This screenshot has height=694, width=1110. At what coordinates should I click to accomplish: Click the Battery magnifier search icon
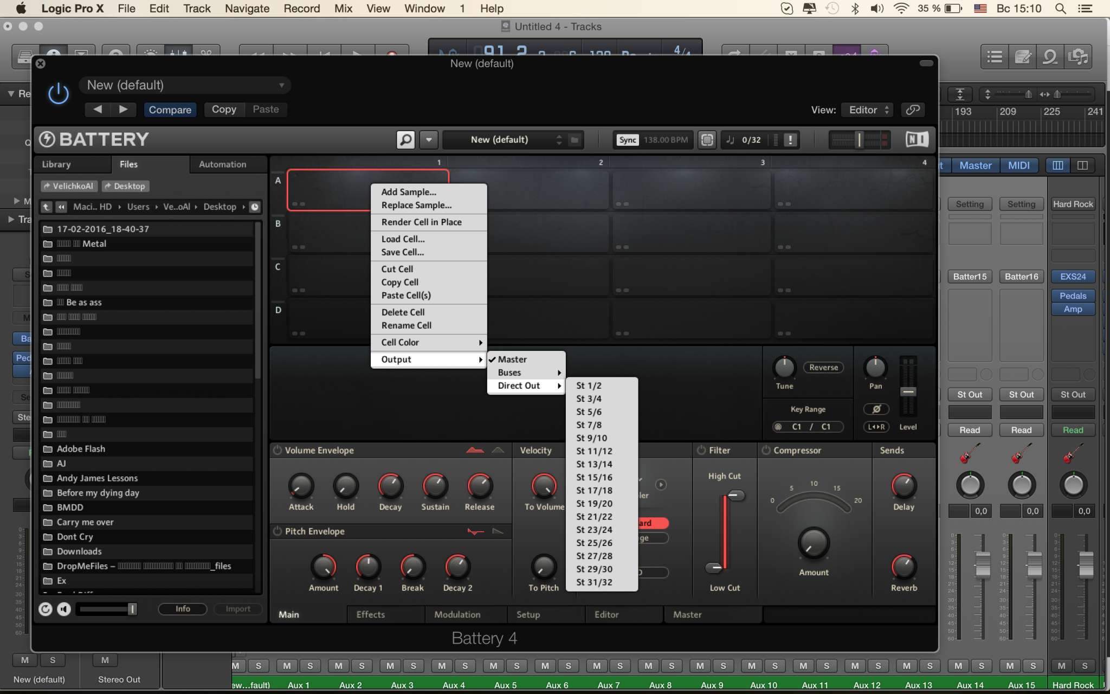coord(405,139)
